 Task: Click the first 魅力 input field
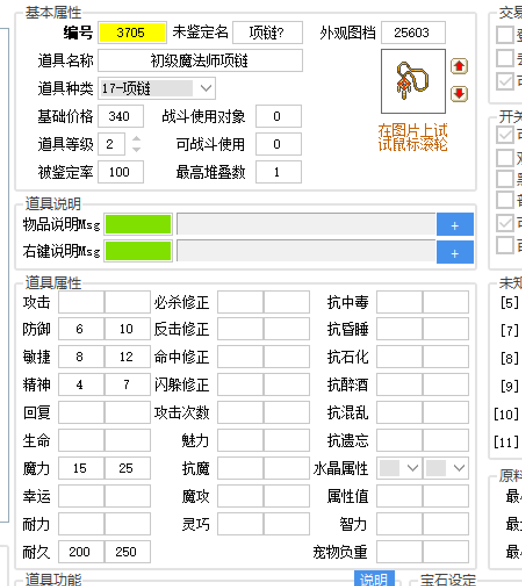coord(240,440)
